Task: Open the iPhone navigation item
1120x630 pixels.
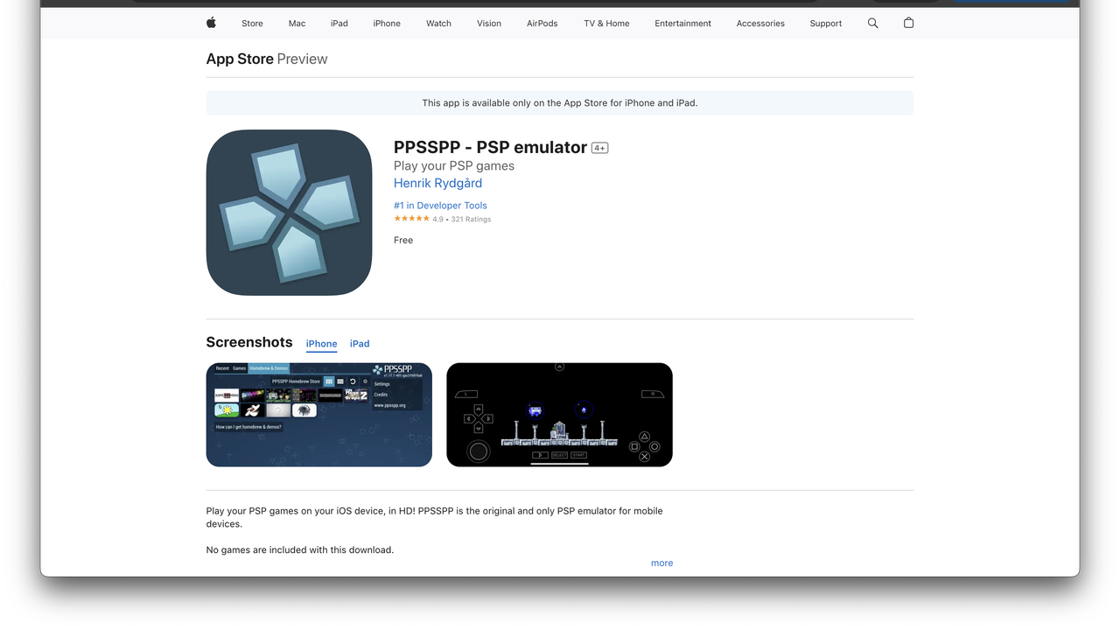Action: coord(387,24)
